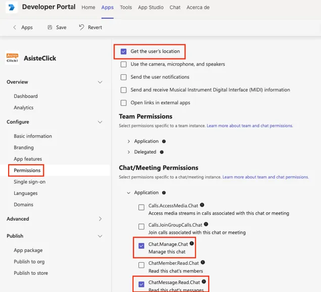Click the Developer Portal title
321x292 pixels.
pos(49,7)
